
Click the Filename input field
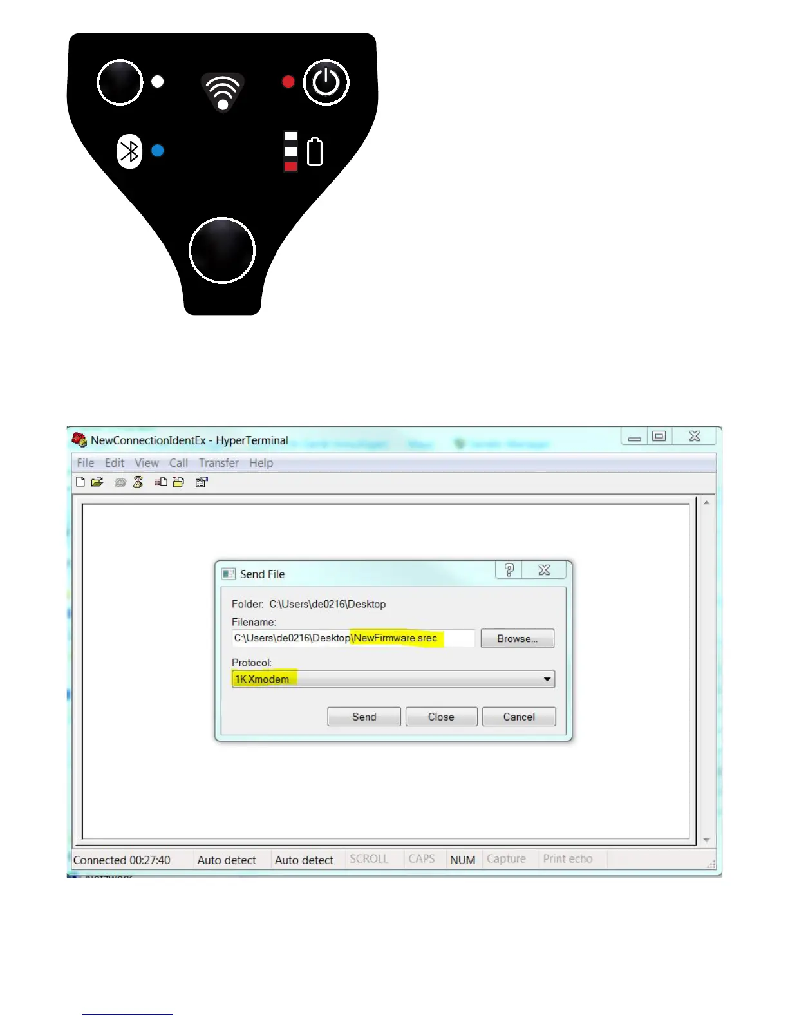(353, 638)
